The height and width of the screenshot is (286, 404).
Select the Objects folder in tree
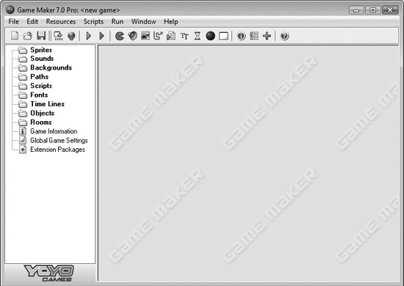tap(36, 113)
